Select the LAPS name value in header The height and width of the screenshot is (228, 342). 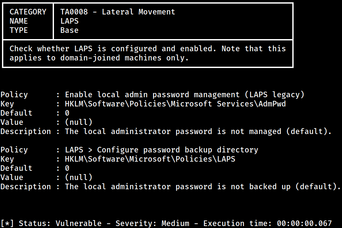click(x=69, y=21)
